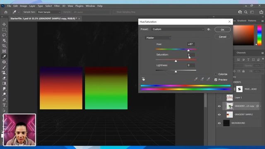Click the Hue value field showing +87
This screenshot has width=265, height=149.
(x=191, y=44)
